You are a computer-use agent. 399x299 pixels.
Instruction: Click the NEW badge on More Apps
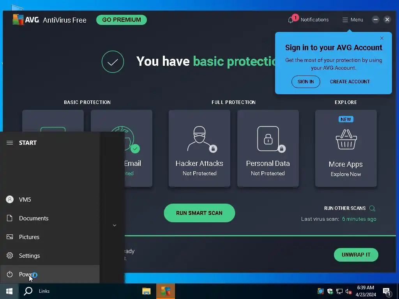point(346,119)
